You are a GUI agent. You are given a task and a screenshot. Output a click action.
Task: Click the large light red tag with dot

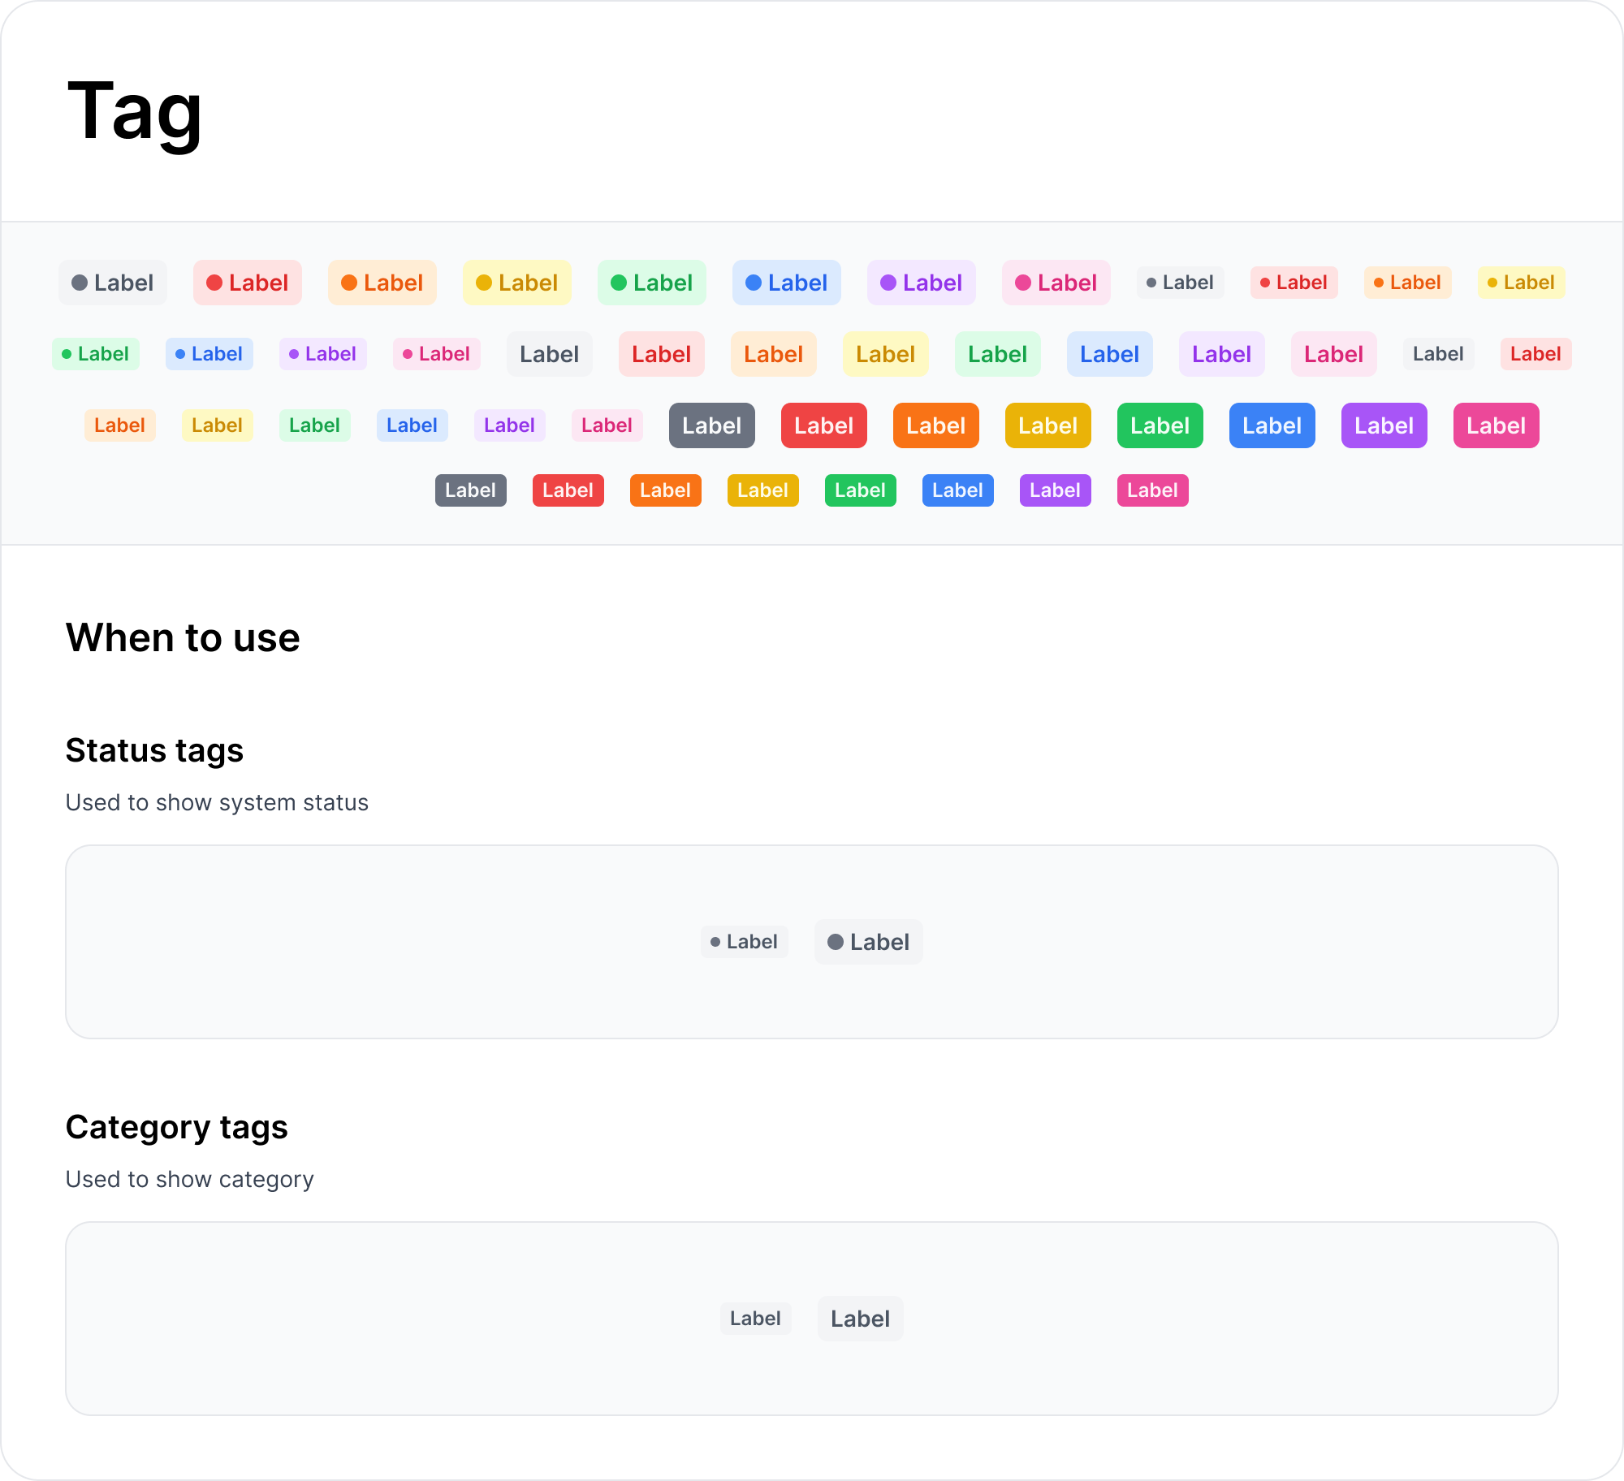point(248,283)
